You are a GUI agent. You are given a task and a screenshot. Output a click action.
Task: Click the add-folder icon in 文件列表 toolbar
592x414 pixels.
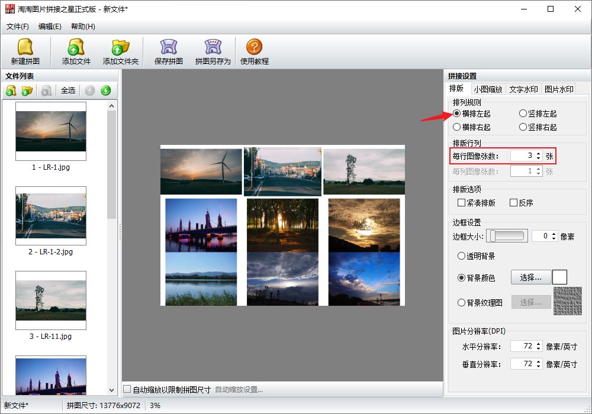coord(27,90)
